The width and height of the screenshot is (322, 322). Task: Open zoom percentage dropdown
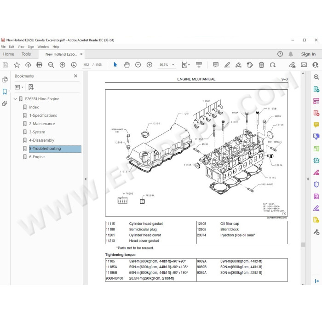click(173, 65)
